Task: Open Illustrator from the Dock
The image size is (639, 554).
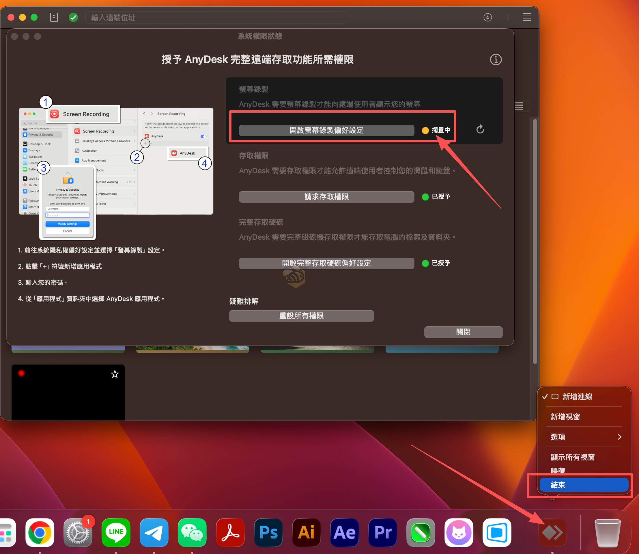Action: (x=307, y=533)
